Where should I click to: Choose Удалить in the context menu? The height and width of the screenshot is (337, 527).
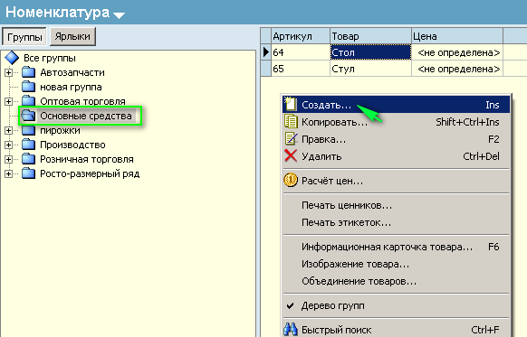click(396, 156)
